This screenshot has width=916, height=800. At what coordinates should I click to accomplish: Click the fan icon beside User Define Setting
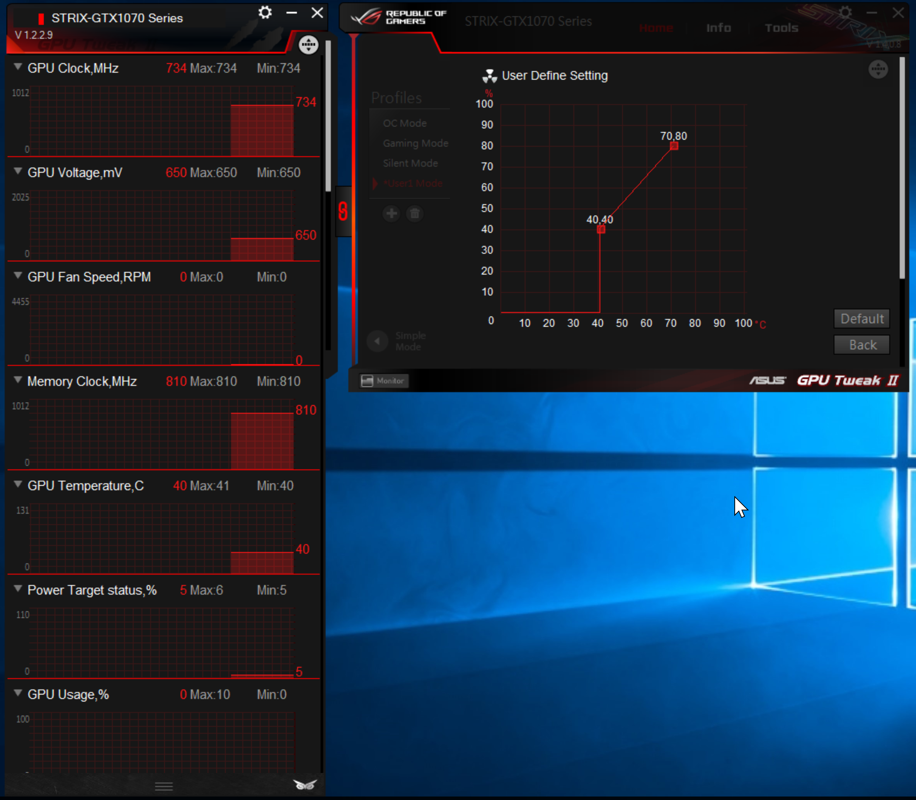pyautogui.click(x=489, y=76)
